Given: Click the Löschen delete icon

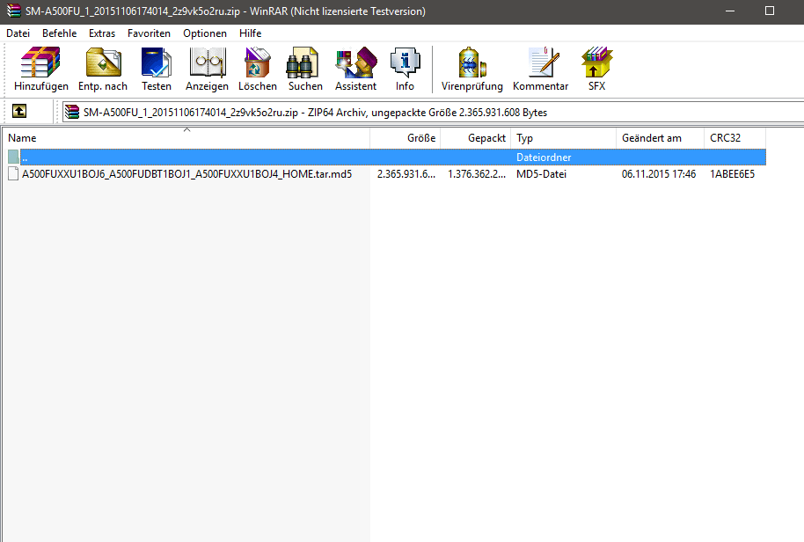Looking at the screenshot, I should pos(258,62).
